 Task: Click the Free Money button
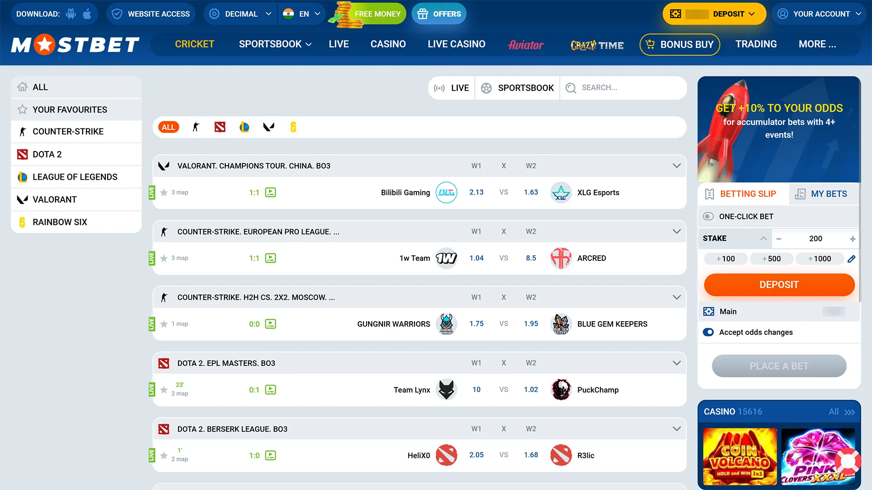click(x=372, y=14)
